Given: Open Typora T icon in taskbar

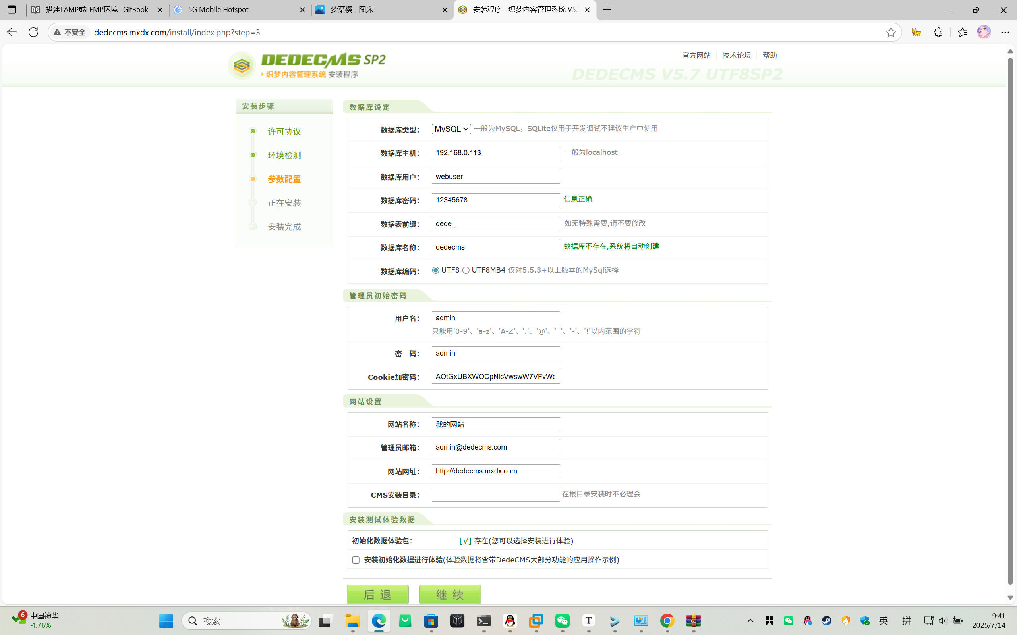Looking at the screenshot, I should click(x=588, y=621).
